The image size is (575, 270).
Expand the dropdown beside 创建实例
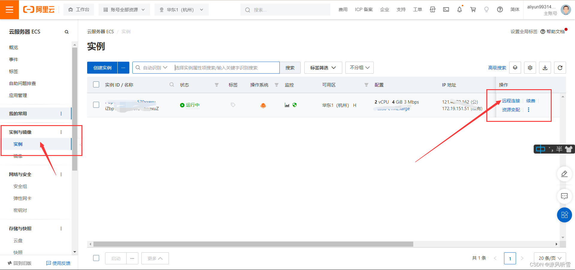123,68
